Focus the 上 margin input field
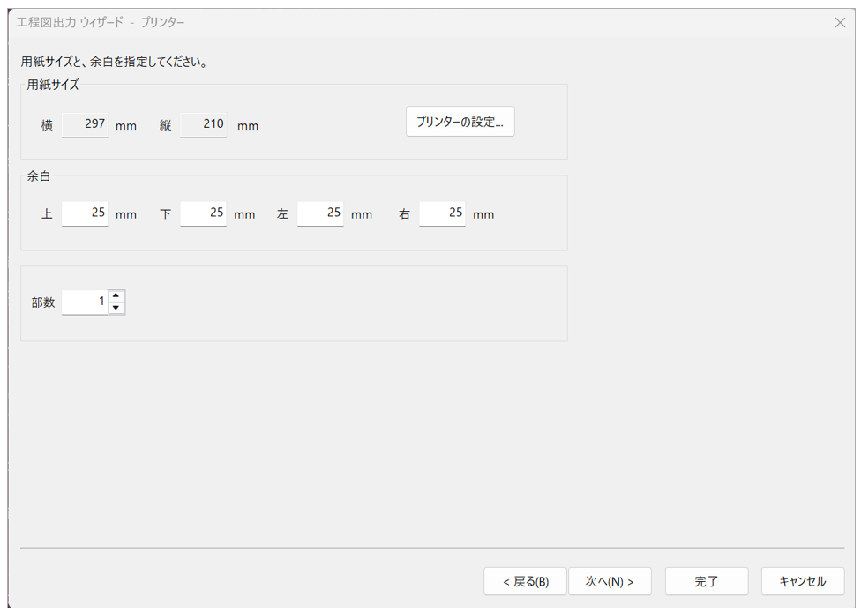The width and height of the screenshot is (861, 612). click(x=86, y=213)
